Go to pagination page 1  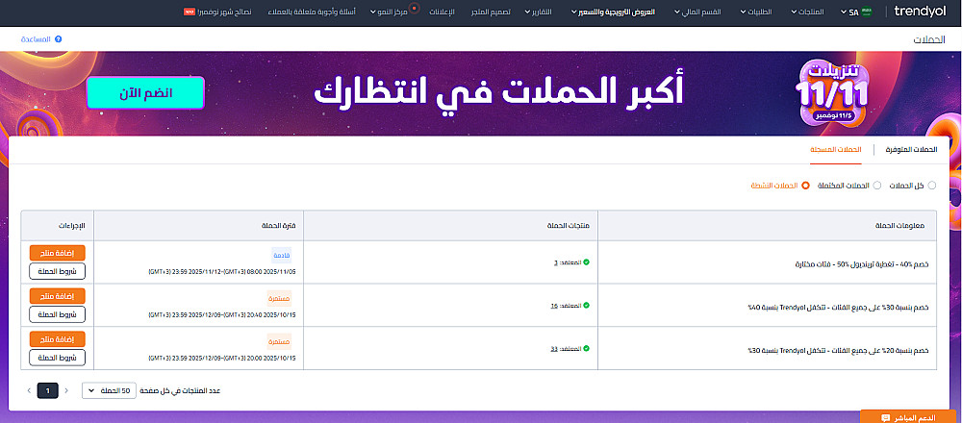coord(47,390)
